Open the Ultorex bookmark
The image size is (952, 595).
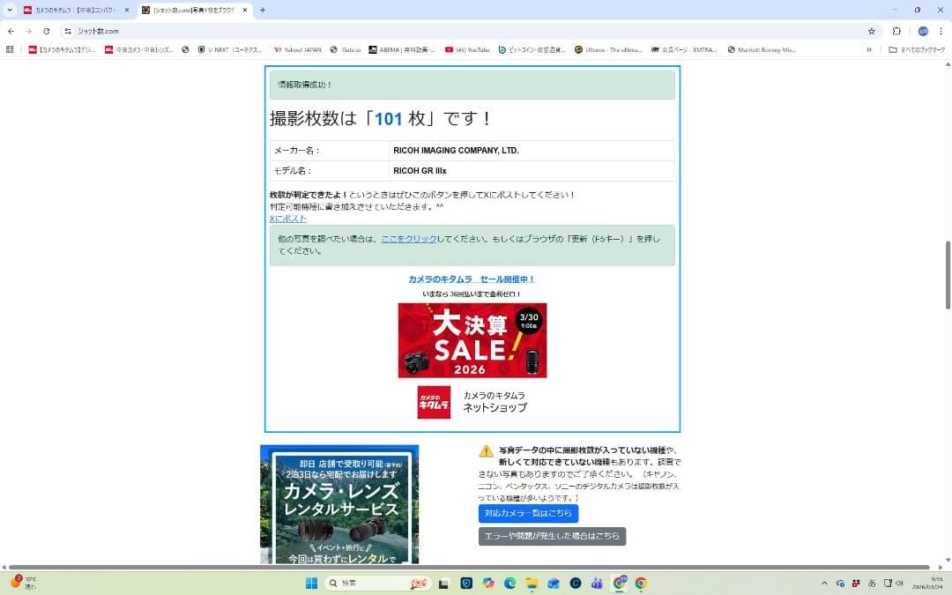pos(608,49)
